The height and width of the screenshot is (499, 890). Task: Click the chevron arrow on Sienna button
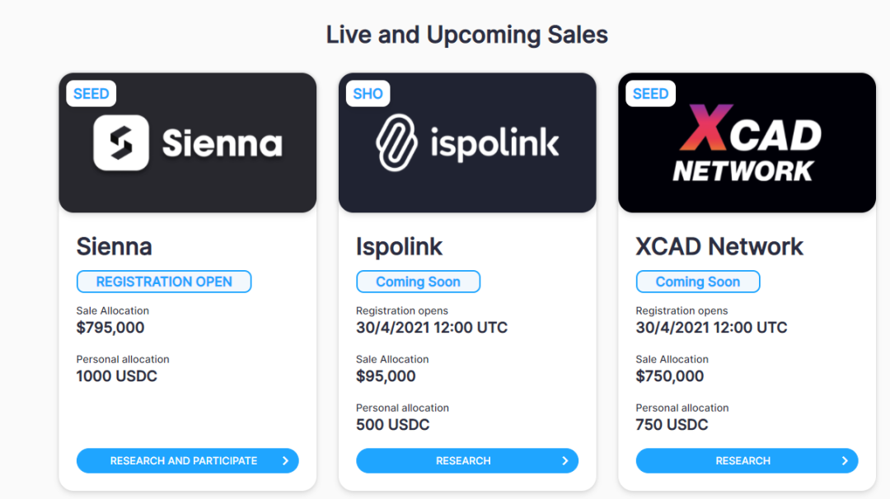point(285,461)
